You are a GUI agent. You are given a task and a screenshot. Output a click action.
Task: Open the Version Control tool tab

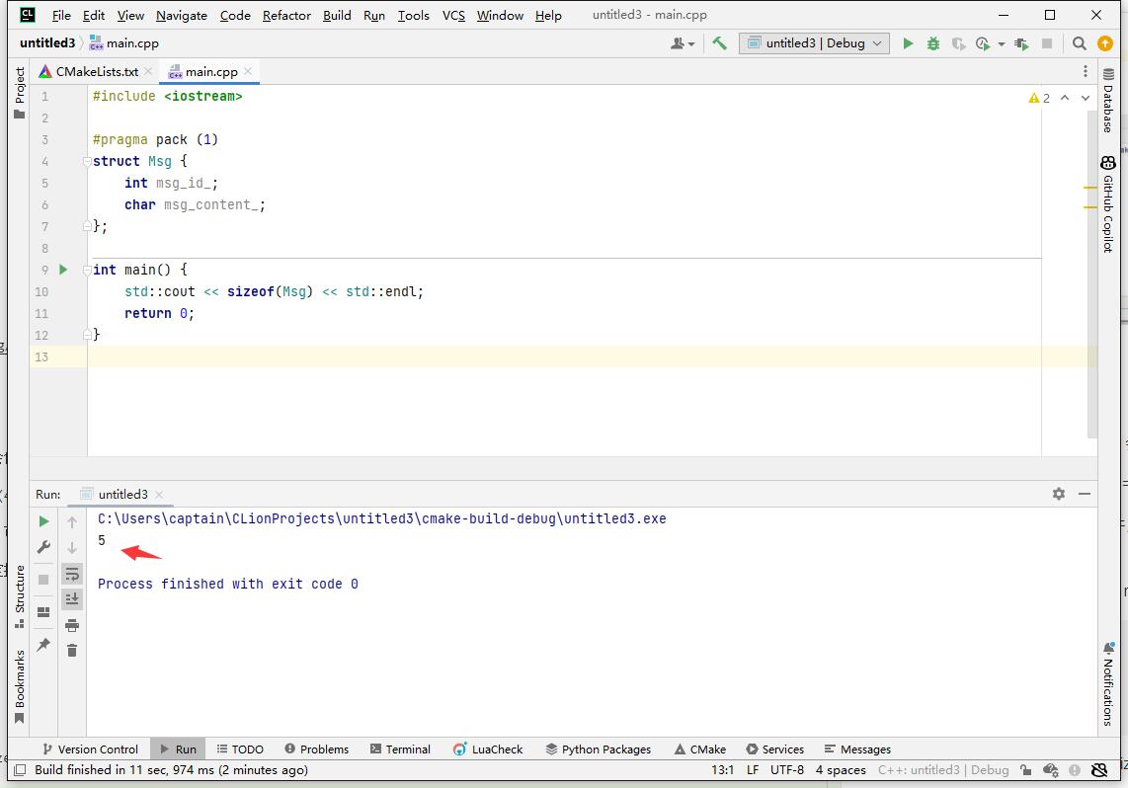coord(90,749)
